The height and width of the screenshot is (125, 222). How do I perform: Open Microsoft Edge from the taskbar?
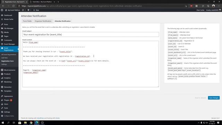pyautogui.click(x=37, y=123)
